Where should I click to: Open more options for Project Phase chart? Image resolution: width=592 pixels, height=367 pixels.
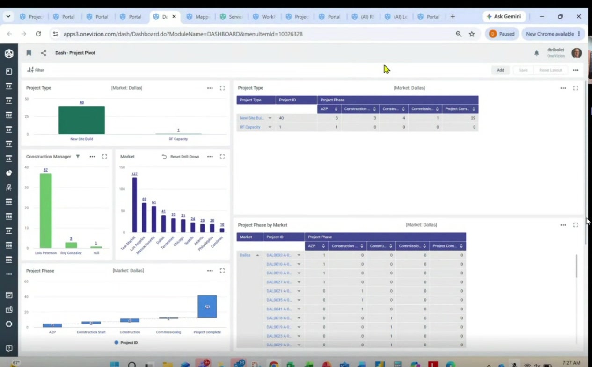point(210,271)
